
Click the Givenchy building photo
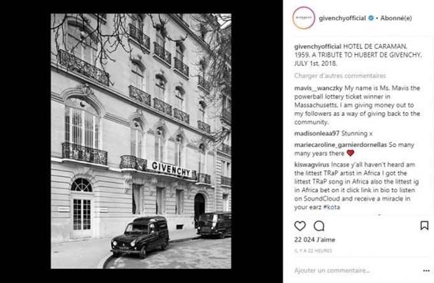141,141
